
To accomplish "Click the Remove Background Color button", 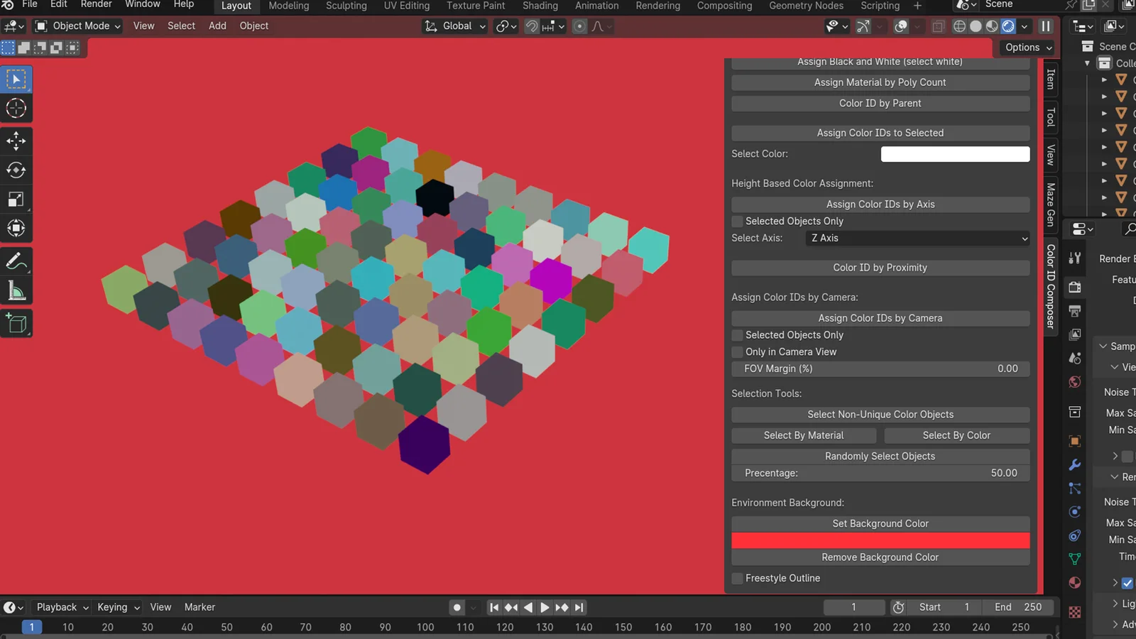I will (880, 557).
